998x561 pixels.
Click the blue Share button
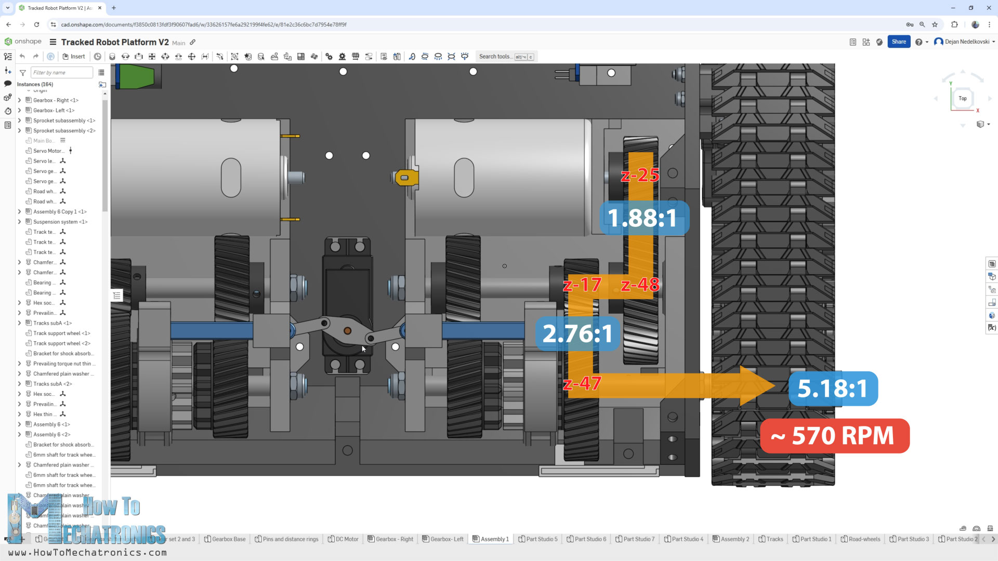point(899,42)
